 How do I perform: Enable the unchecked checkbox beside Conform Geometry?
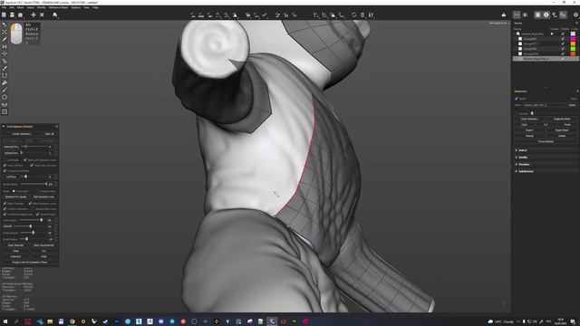click(33, 209)
